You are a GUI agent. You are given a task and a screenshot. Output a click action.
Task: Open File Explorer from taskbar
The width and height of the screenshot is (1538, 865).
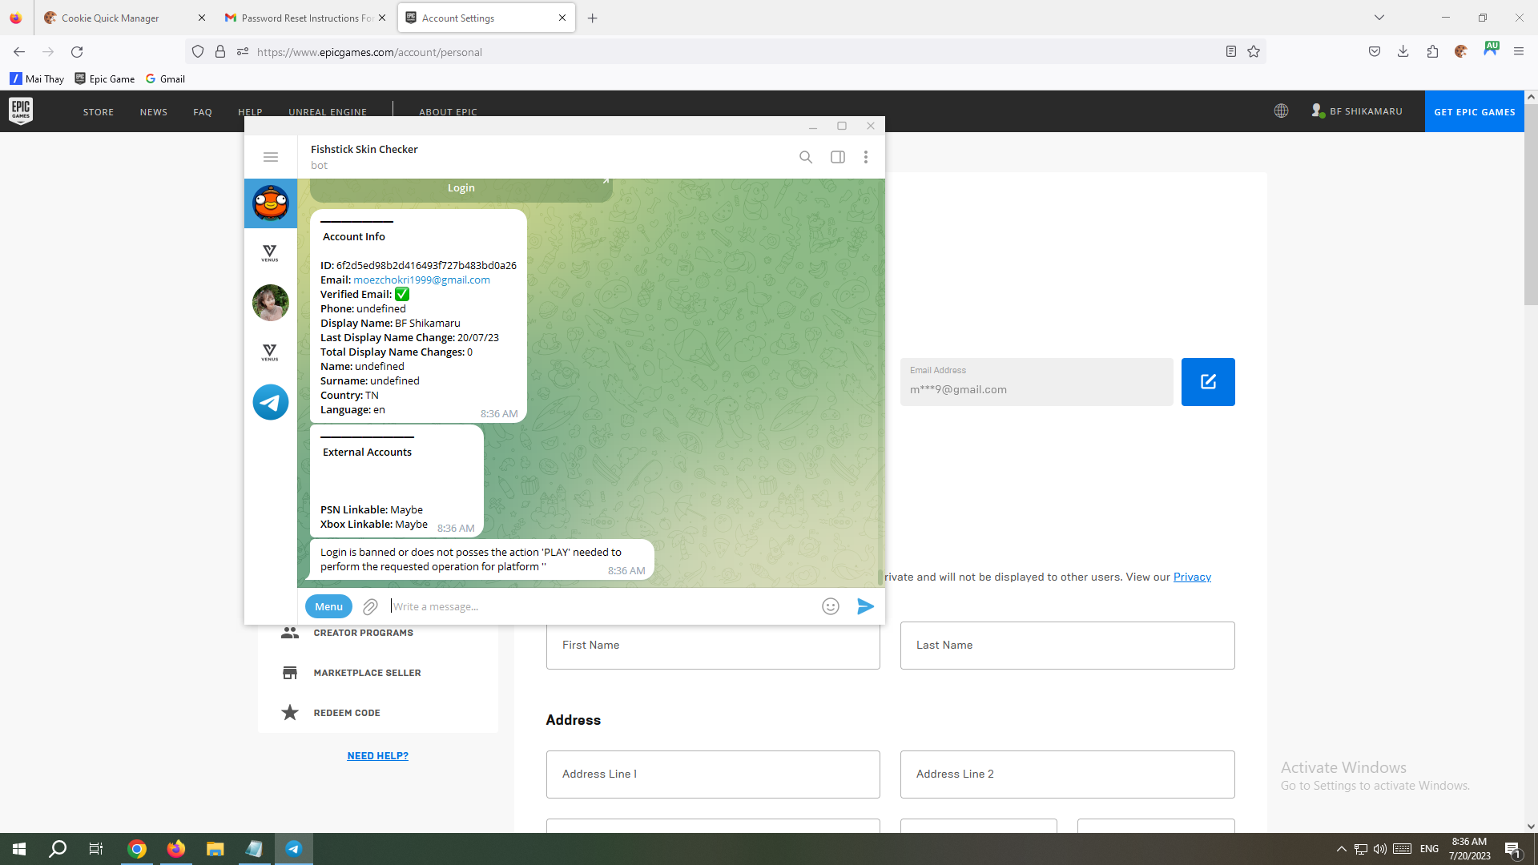coord(215,849)
